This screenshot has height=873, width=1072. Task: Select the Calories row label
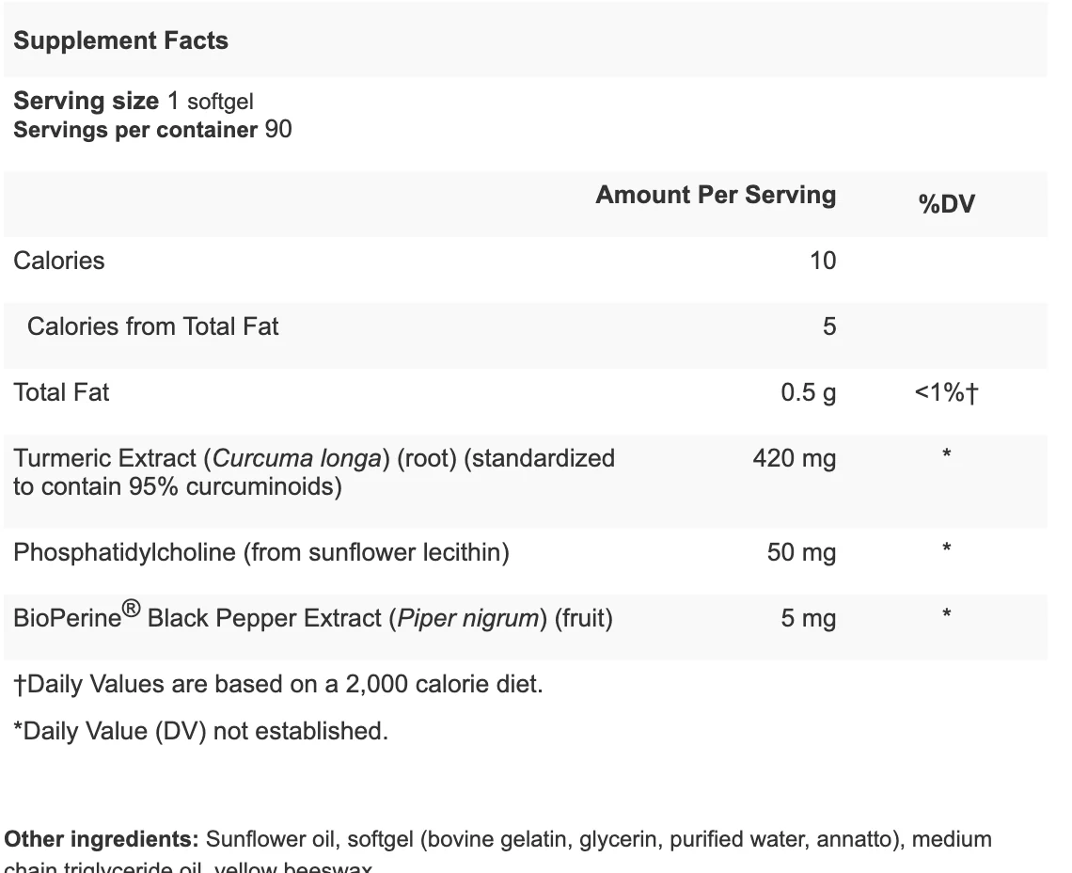click(59, 261)
